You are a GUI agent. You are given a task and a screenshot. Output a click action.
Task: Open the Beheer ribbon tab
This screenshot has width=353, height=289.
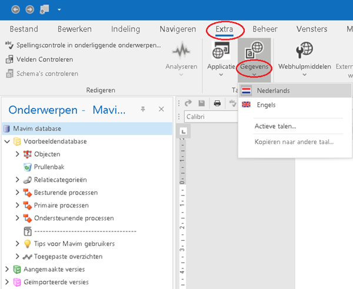click(265, 29)
